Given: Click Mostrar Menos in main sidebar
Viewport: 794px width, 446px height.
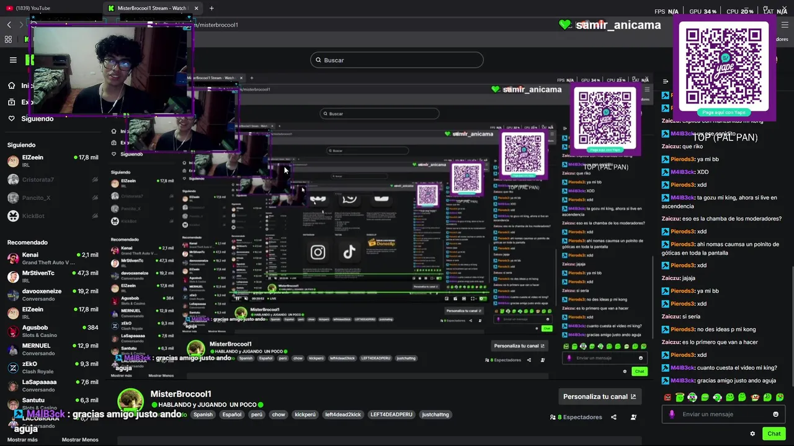Looking at the screenshot, I should 80,440.
